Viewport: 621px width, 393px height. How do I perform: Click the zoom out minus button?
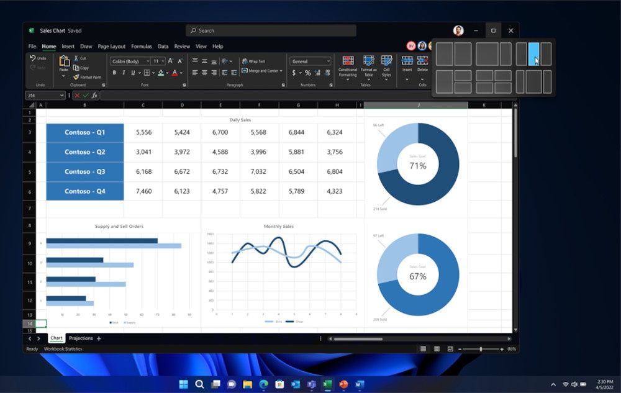(460, 349)
